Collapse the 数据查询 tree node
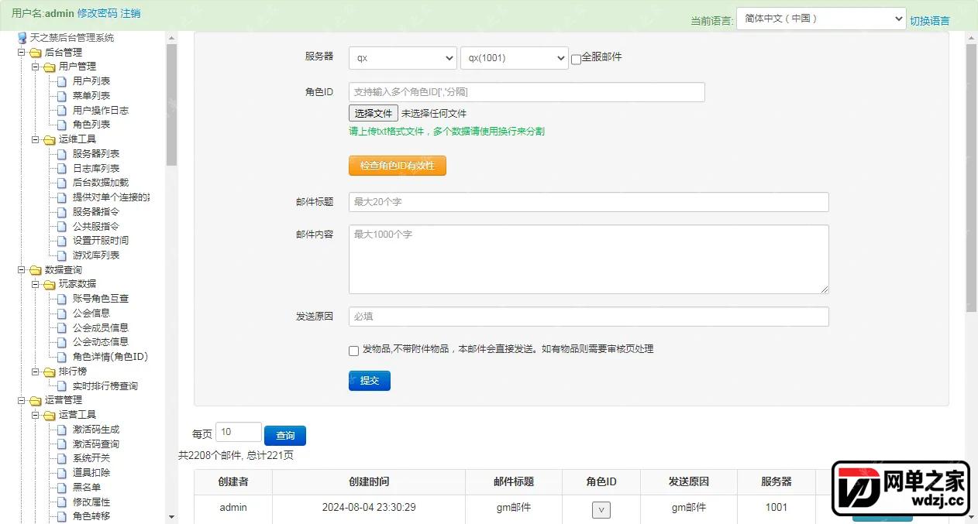 click(x=22, y=270)
